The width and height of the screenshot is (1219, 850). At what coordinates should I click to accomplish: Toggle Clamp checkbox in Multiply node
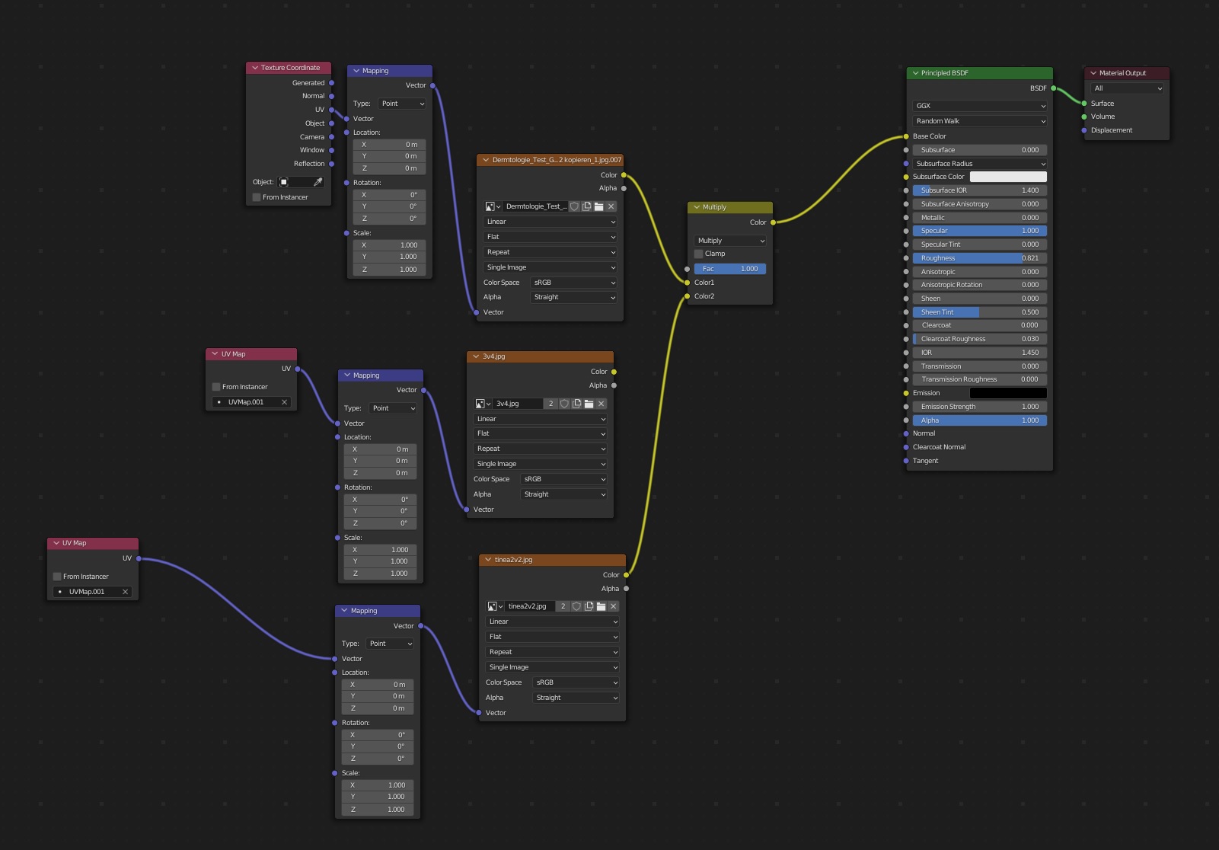point(698,254)
